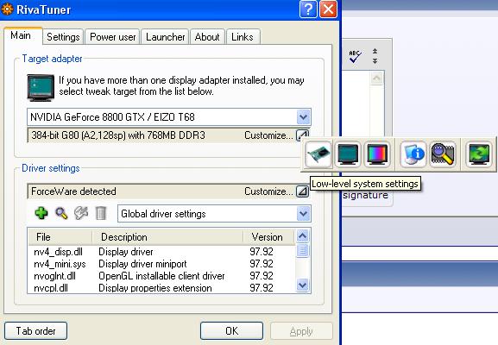Click 'Display driver miniport' description
The image size is (498, 345).
142,264
